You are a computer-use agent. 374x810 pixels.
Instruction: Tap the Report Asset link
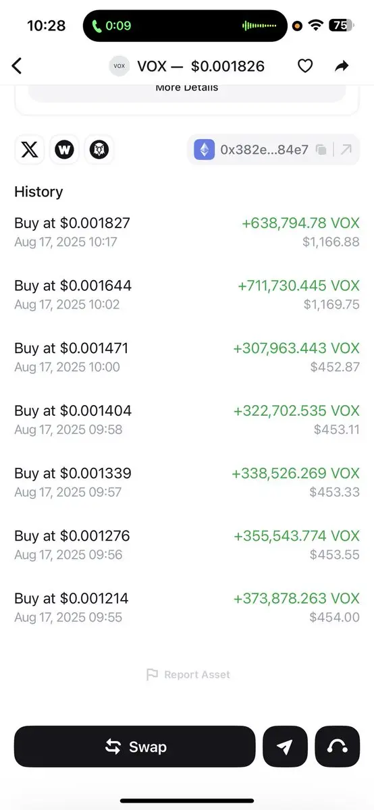coord(188,674)
